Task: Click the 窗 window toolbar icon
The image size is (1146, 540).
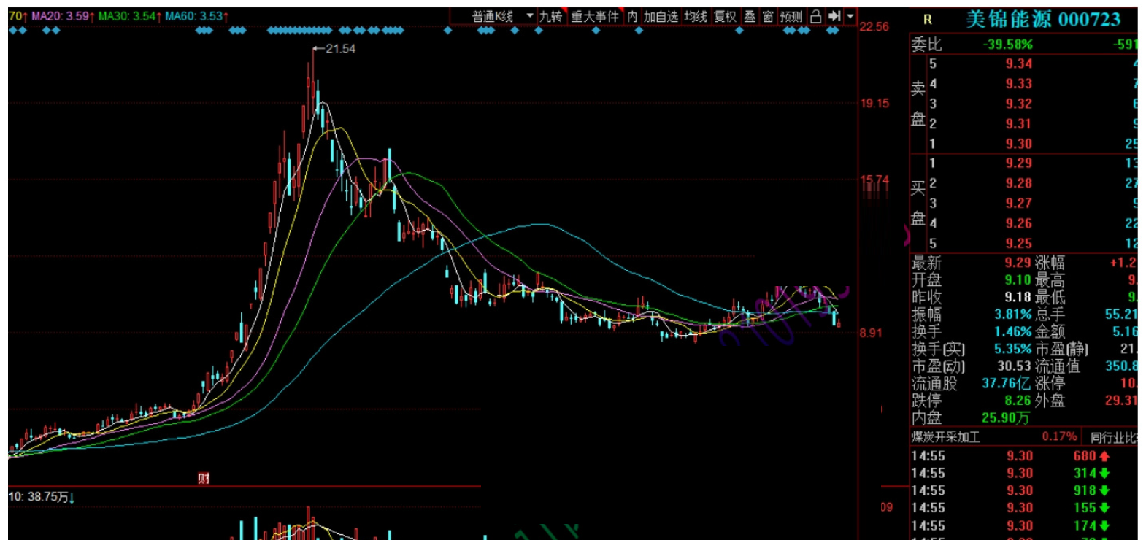Action: tap(768, 16)
